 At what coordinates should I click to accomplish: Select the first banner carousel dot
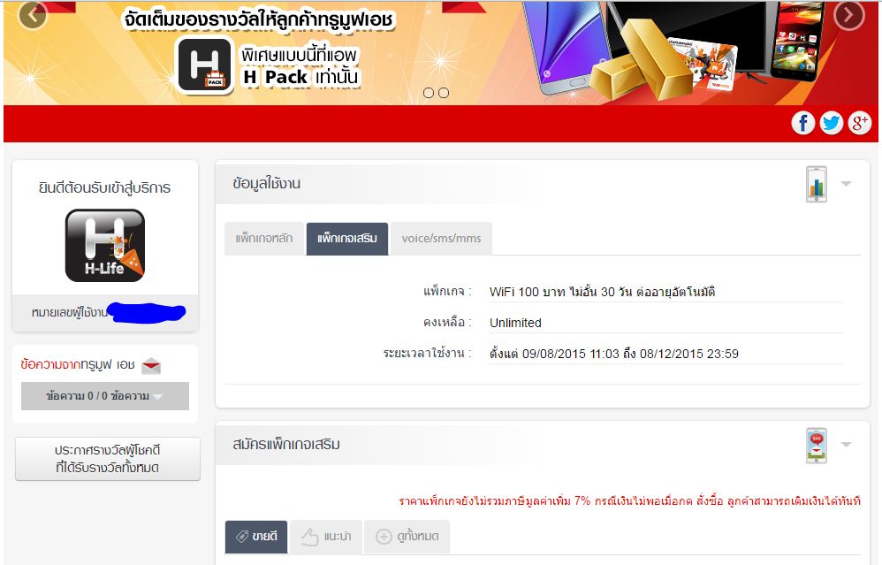(429, 93)
